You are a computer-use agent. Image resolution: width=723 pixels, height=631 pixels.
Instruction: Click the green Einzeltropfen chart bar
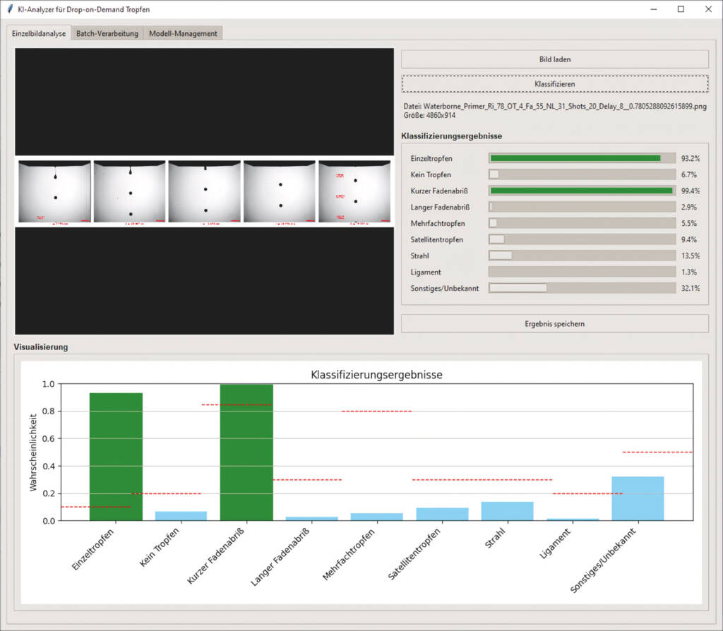[116, 457]
